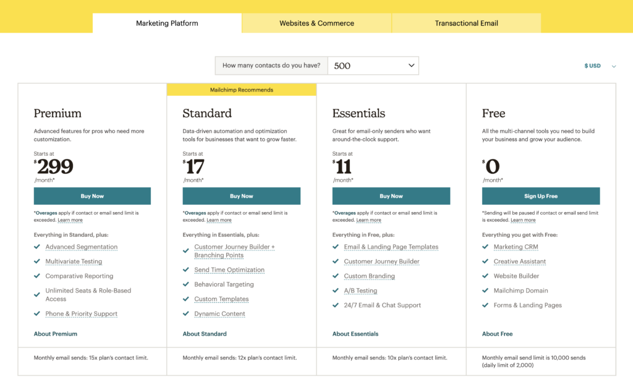633x384 pixels.
Task: Click the Mailchimp Recommends banner
Action: pyautogui.click(x=242, y=90)
